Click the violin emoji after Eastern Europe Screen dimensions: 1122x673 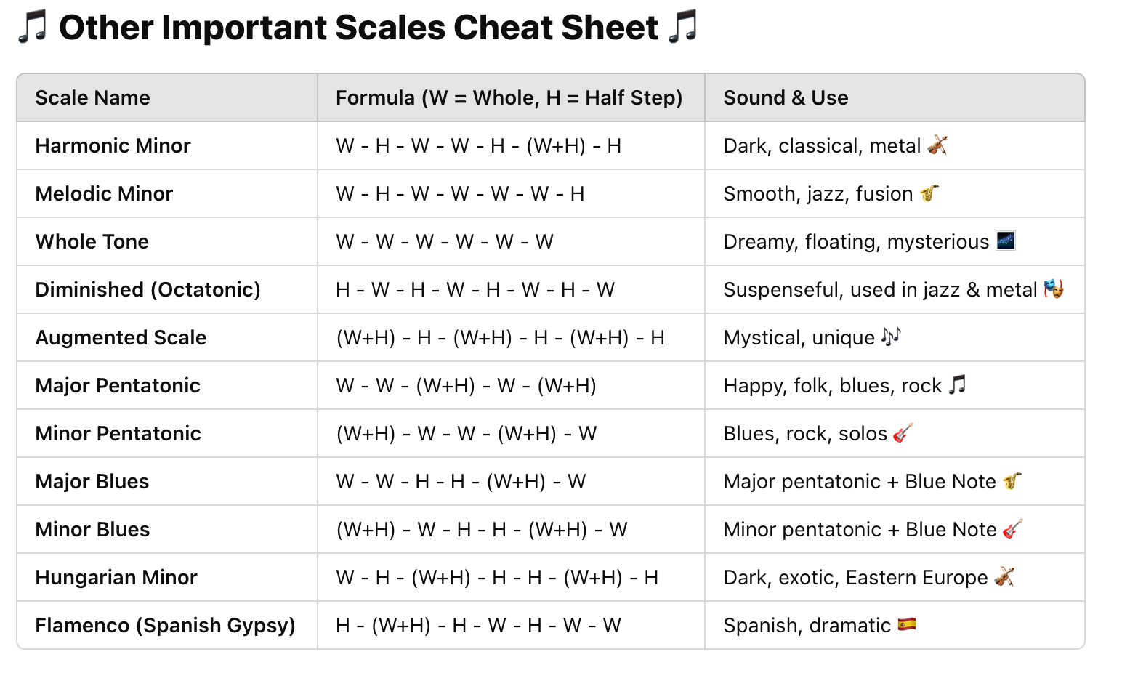click(1004, 577)
